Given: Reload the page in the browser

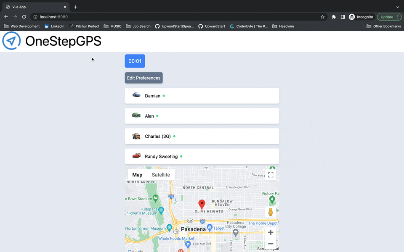Looking at the screenshot, I should click(24, 17).
